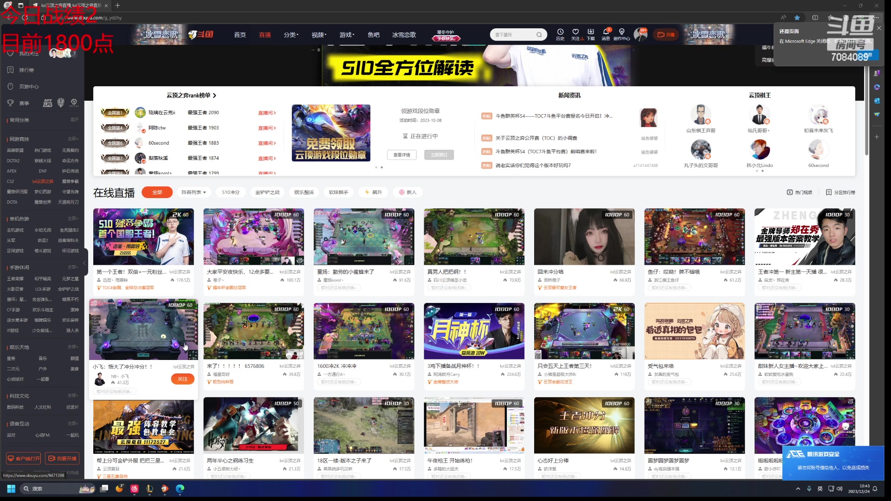Viewport: 891px width, 501px height.
Task: Open Edge split screen icon
Action: coord(815,18)
